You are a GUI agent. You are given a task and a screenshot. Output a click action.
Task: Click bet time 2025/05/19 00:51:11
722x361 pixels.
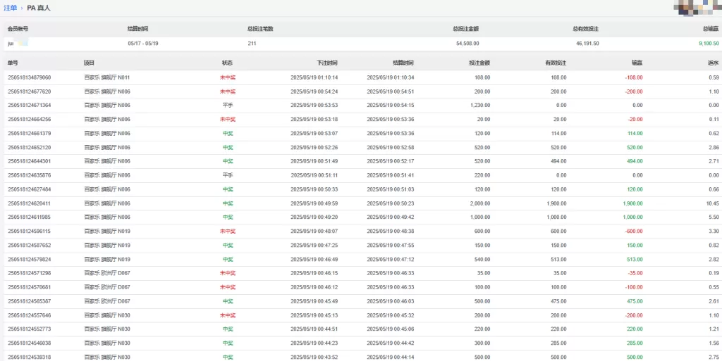314,175
